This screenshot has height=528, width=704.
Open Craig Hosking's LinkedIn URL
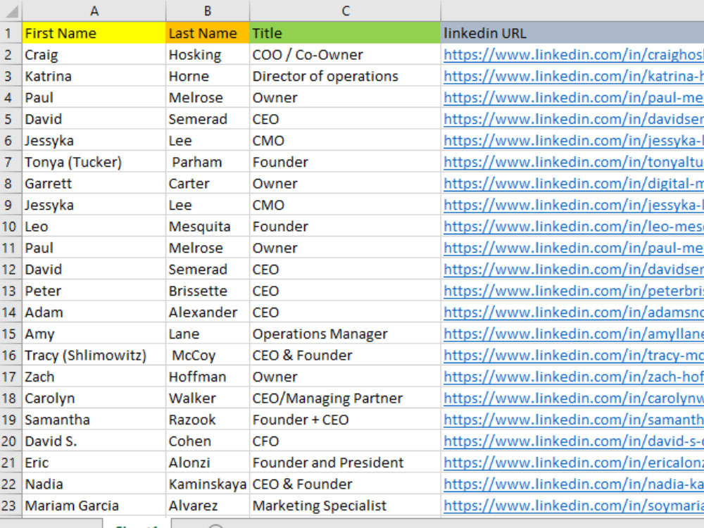[x=556, y=54]
